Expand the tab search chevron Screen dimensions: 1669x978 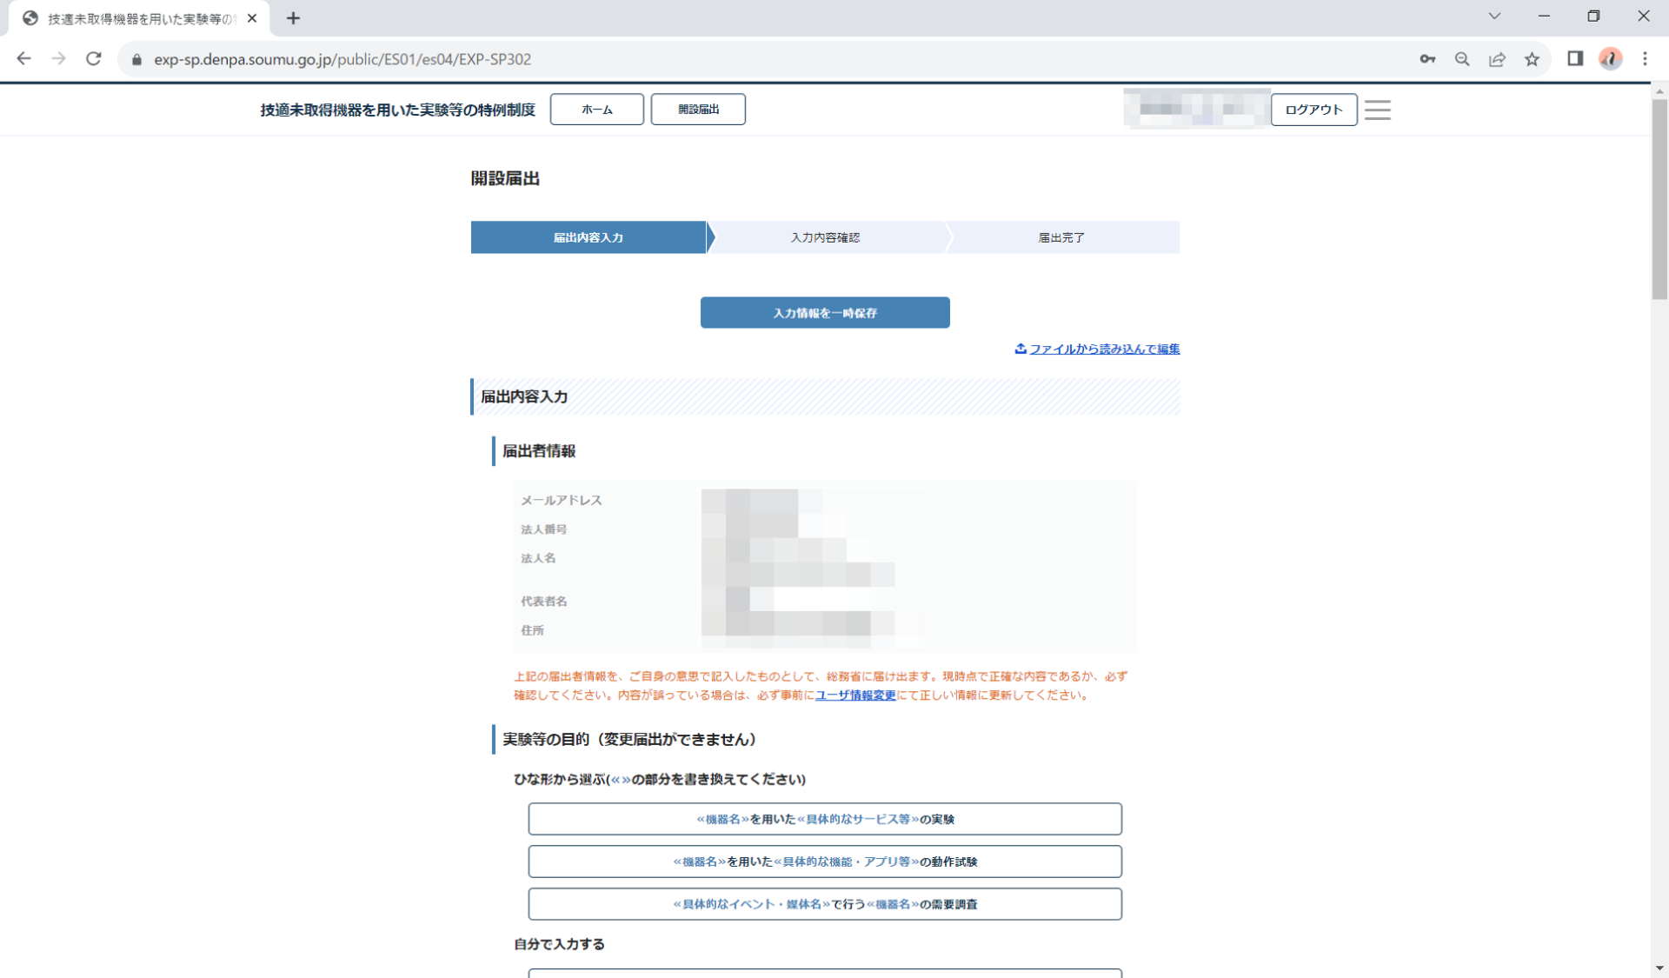pyautogui.click(x=1494, y=17)
